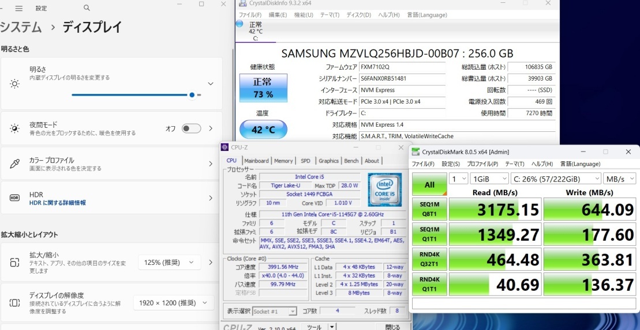Viewport: 640px width, 330px height.
Task: Open the Settings hamburger navigation menu
Action: pyautogui.click(x=19, y=8)
